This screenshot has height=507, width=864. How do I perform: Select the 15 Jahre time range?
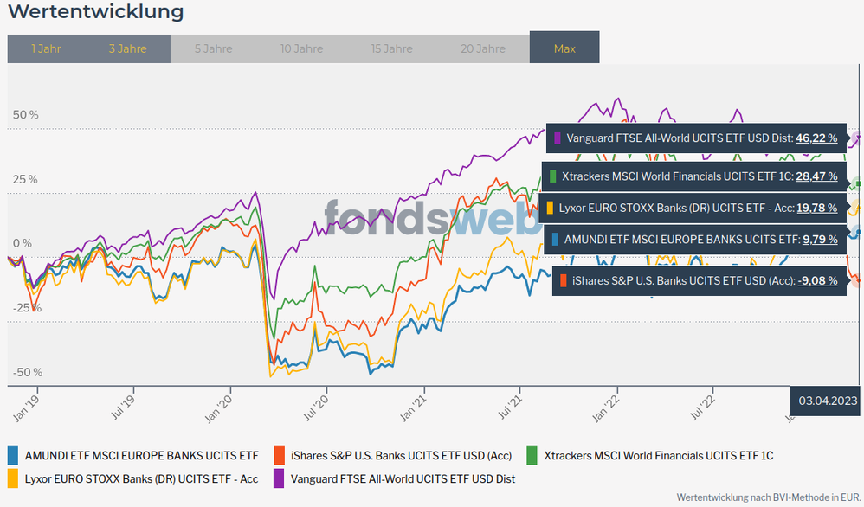[391, 48]
